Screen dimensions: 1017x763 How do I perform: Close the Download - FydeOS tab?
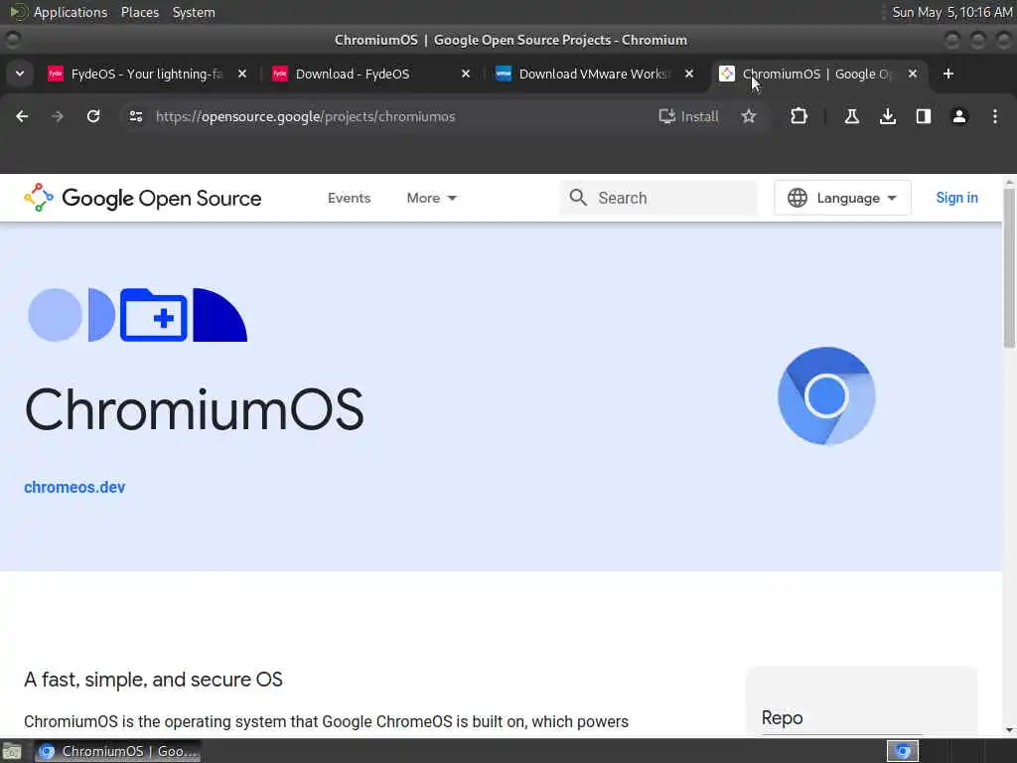(465, 74)
